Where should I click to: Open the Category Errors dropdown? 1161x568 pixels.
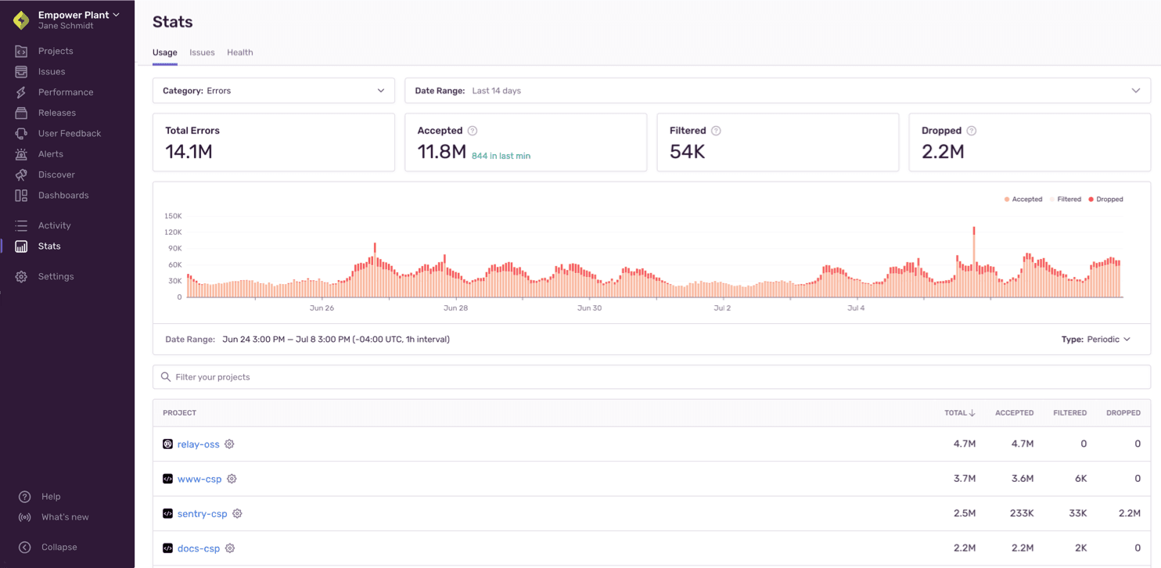click(272, 90)
